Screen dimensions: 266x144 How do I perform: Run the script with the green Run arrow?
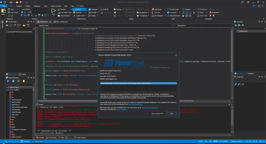[54, 11]
